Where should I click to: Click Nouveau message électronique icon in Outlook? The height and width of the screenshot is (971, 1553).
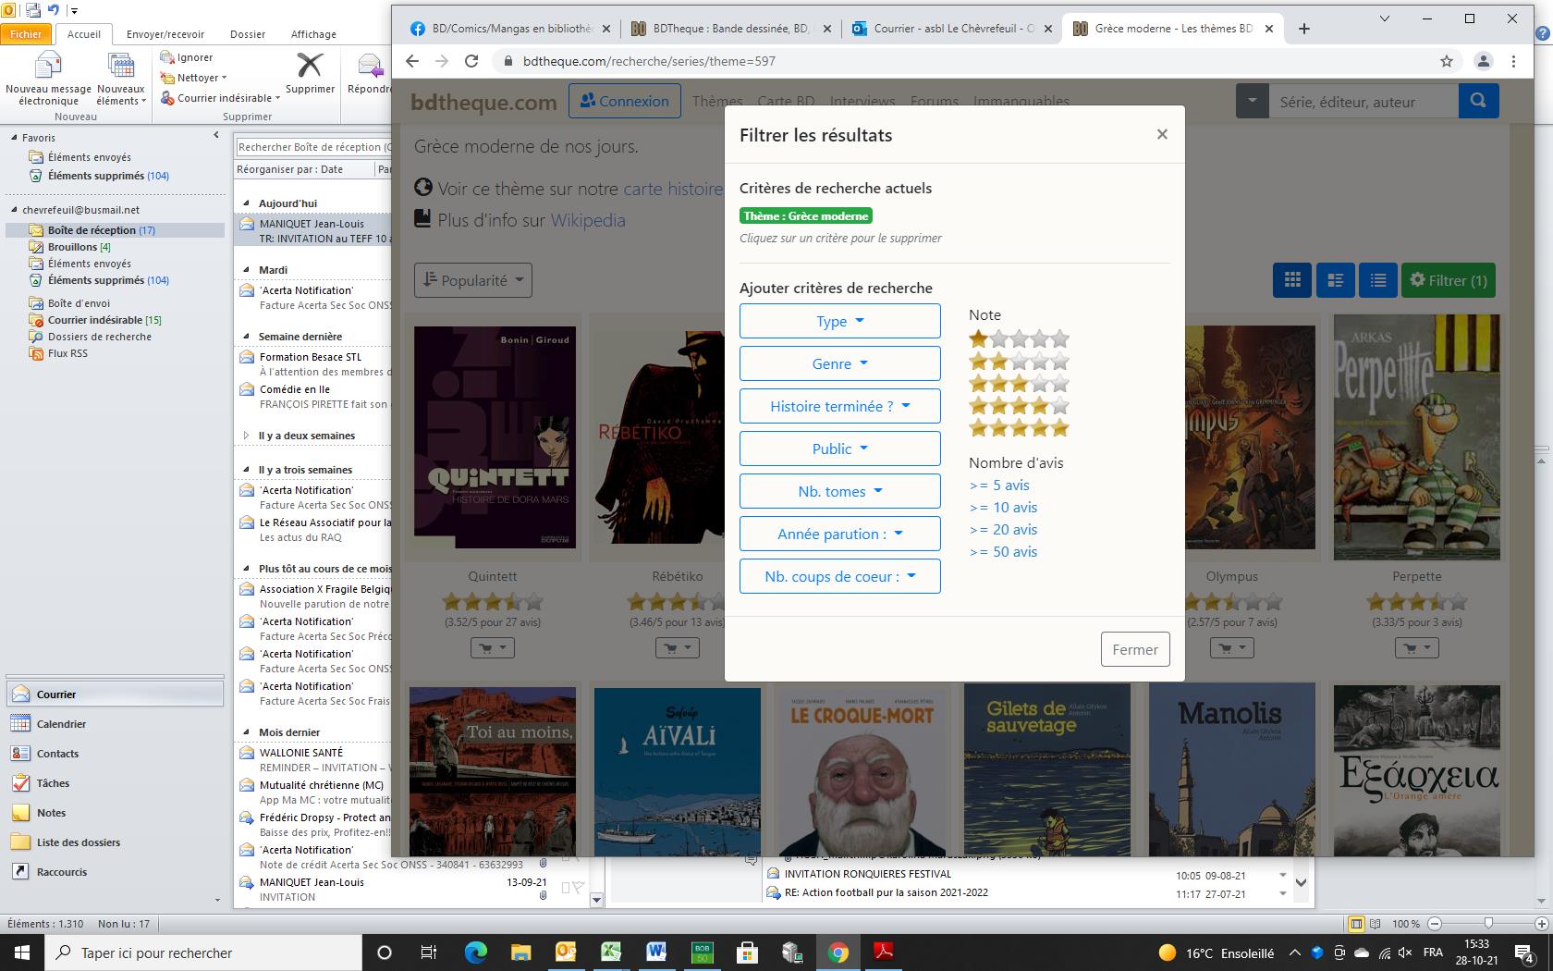(x=48, y=65)
